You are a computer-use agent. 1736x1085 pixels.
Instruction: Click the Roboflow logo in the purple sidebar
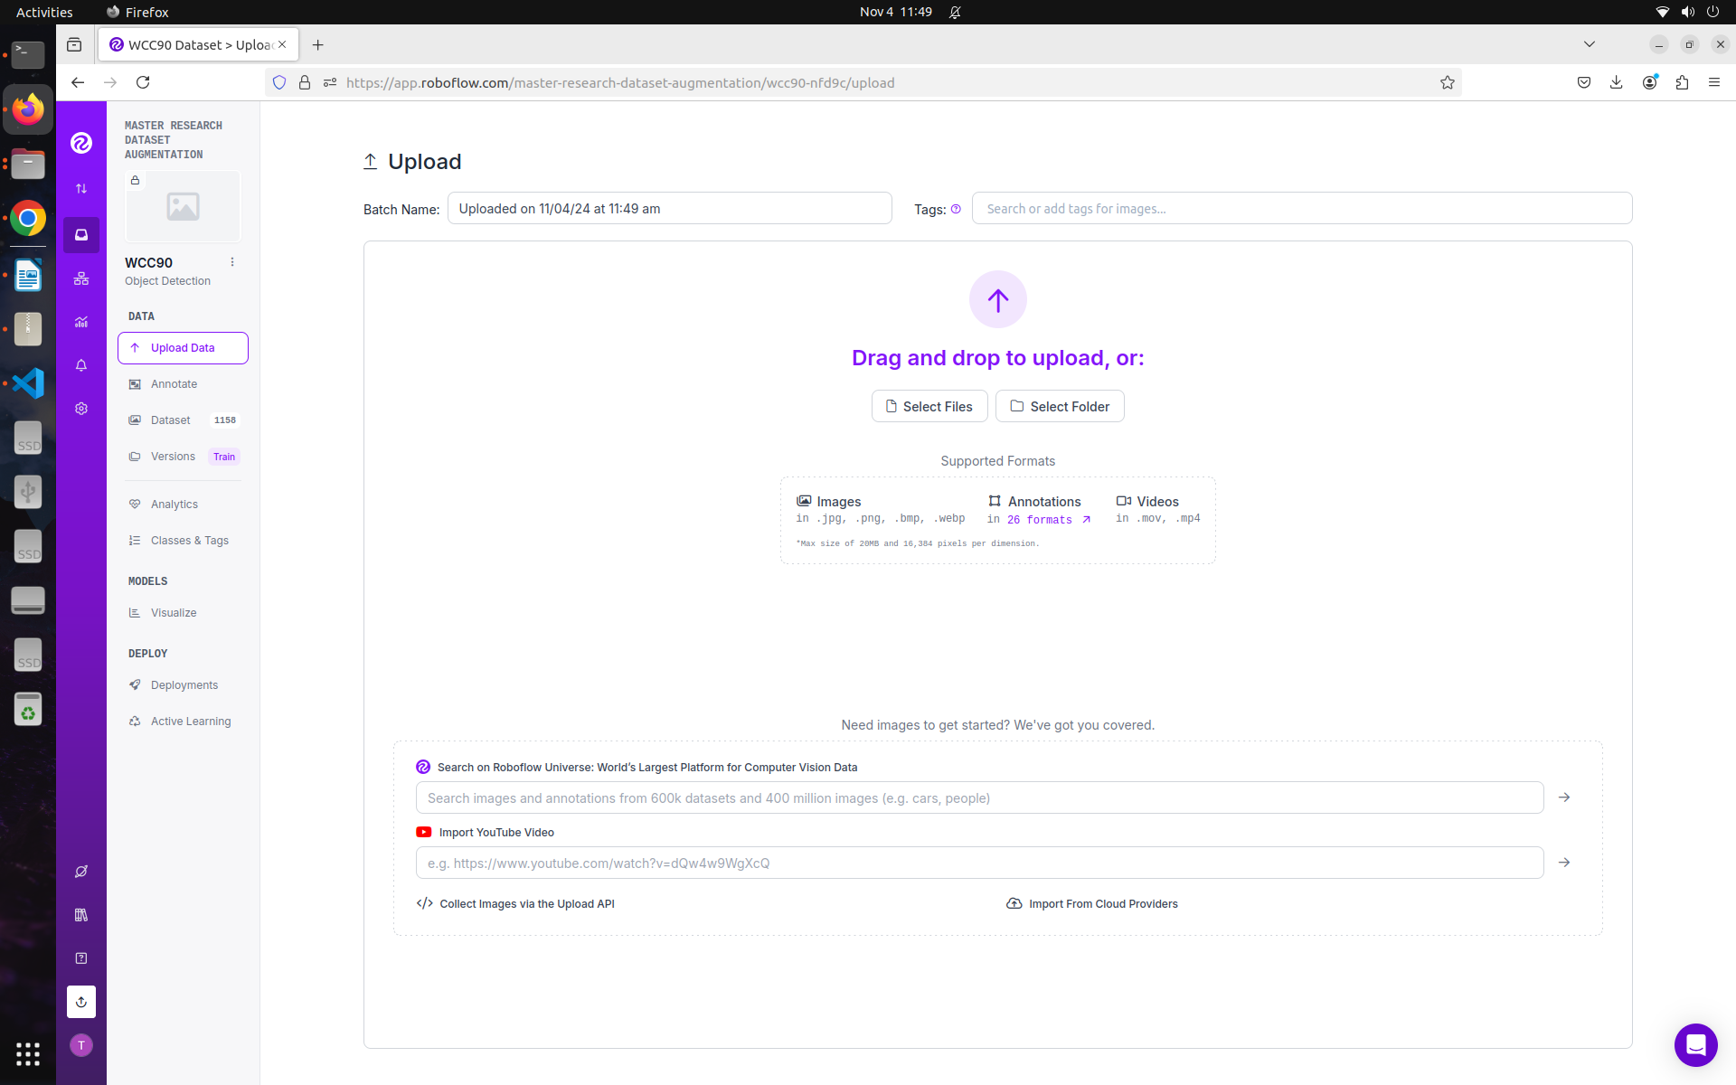81,143
